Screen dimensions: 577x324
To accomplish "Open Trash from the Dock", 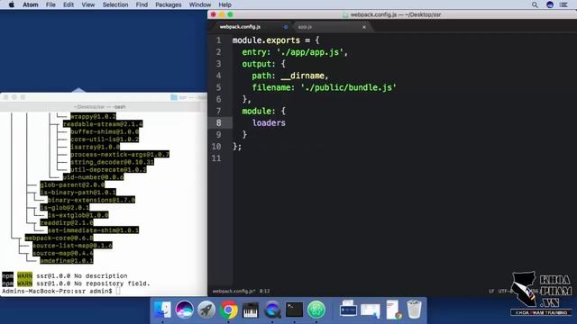I will (415, 310).
